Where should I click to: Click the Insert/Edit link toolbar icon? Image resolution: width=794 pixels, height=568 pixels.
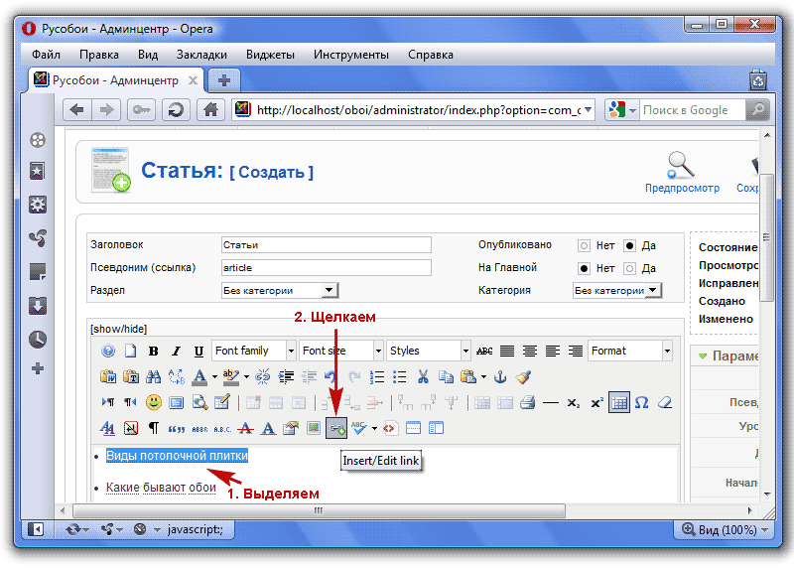coord(336,429)
